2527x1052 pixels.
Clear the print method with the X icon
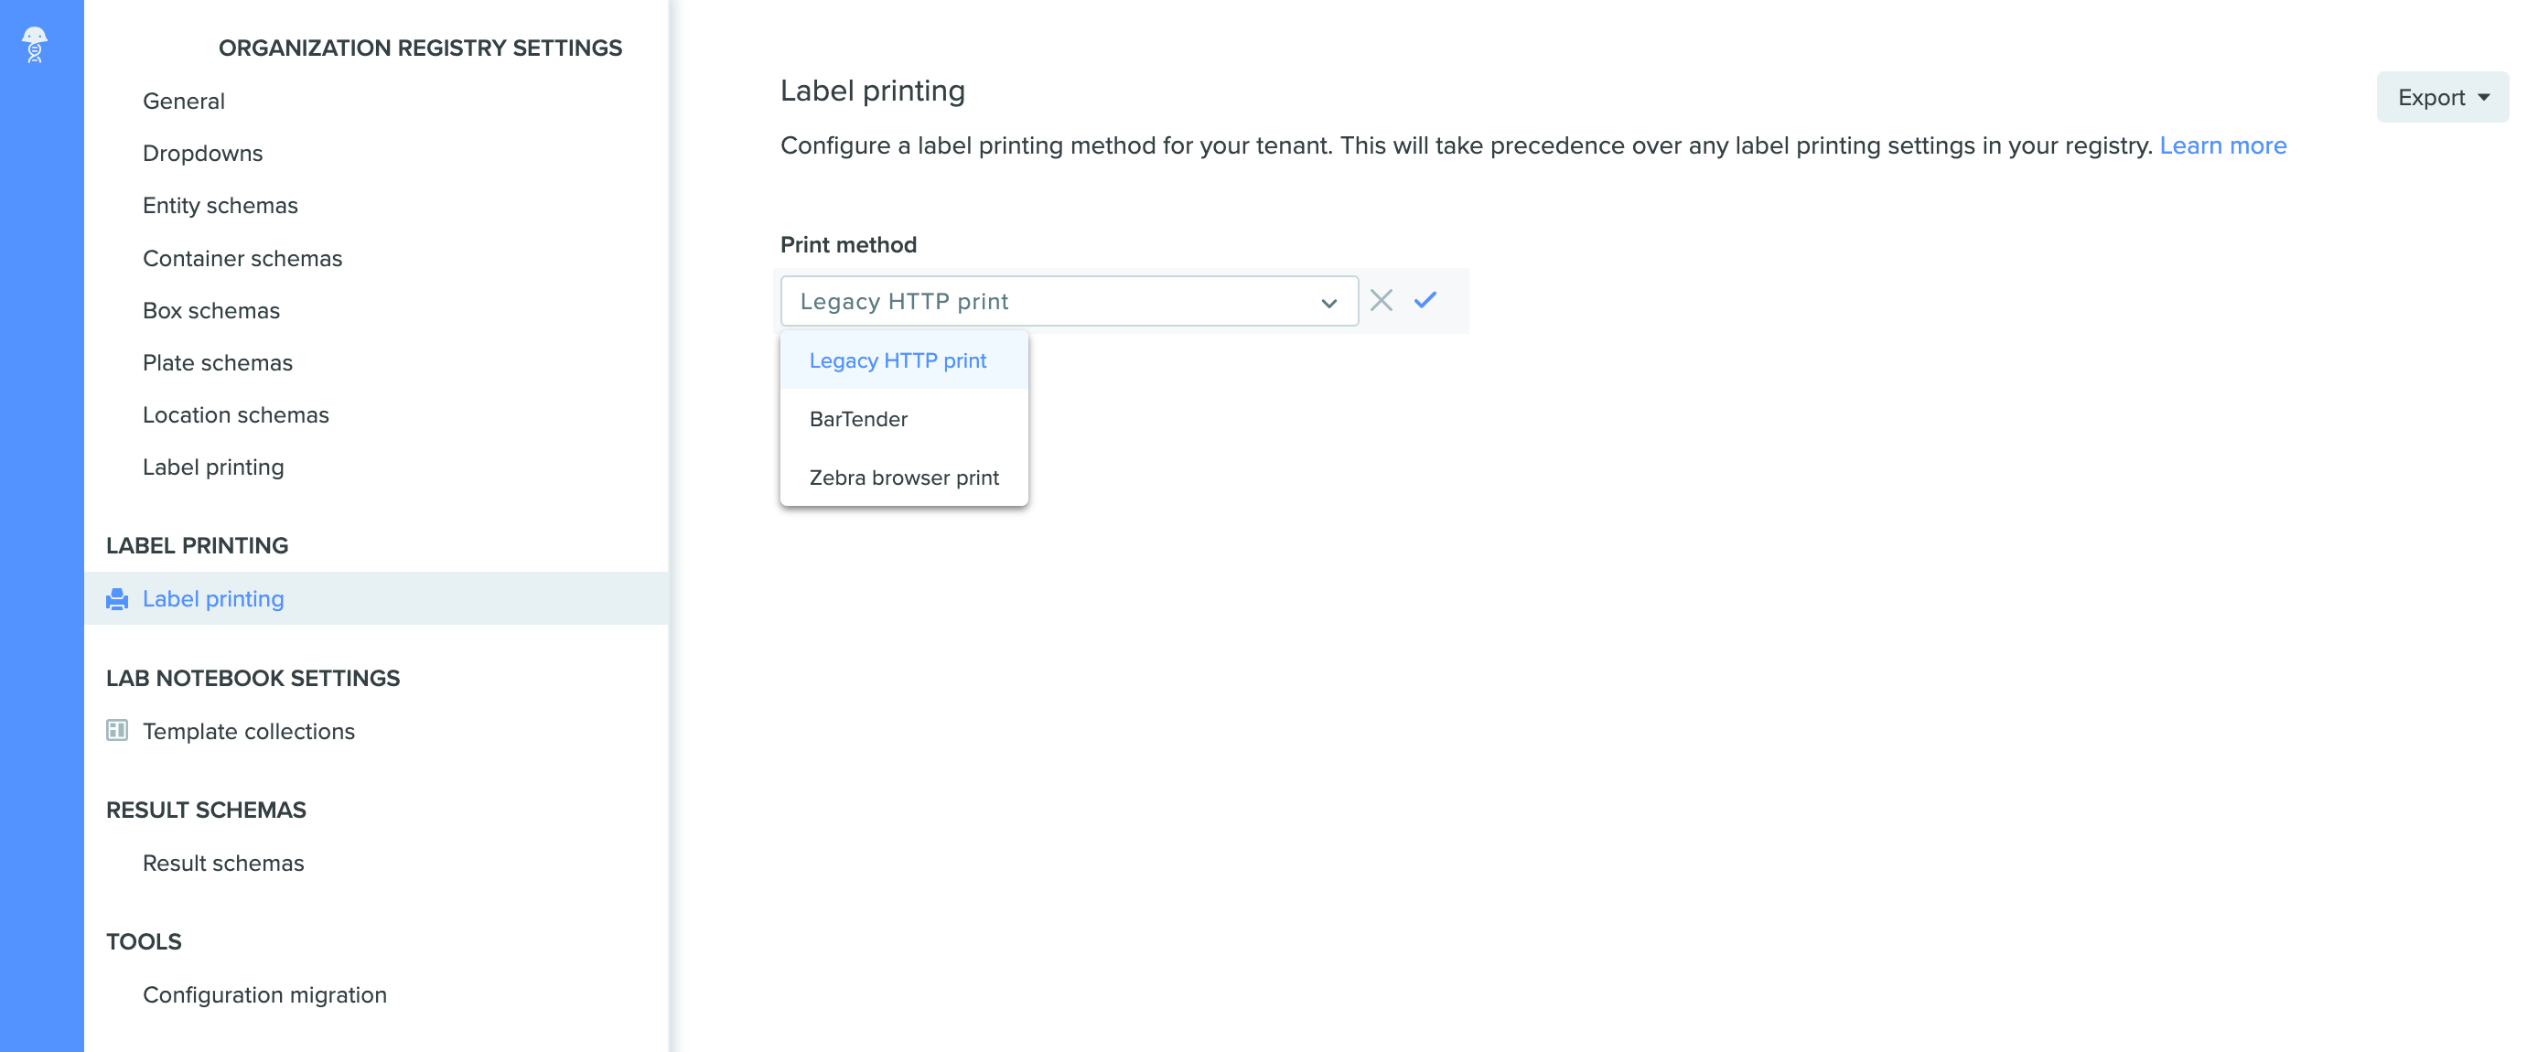click(1382, 300)
